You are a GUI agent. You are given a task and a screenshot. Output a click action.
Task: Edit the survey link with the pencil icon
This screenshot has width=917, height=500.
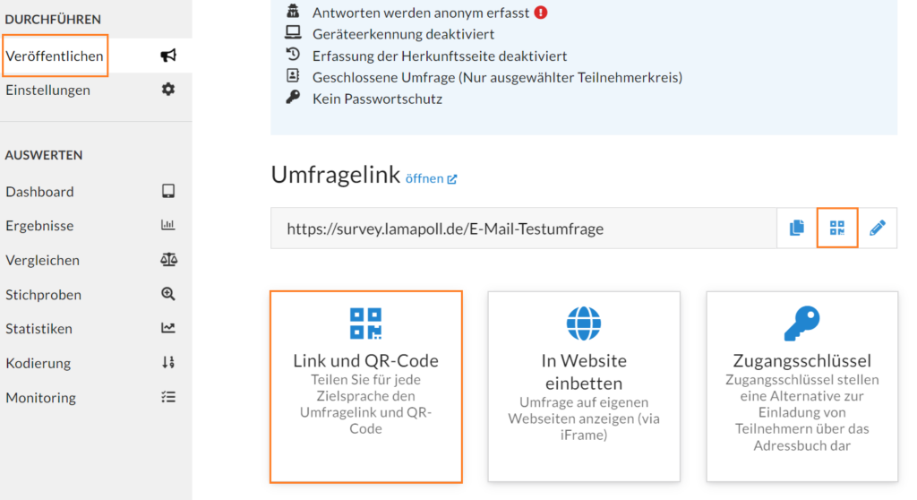[878, 228]
